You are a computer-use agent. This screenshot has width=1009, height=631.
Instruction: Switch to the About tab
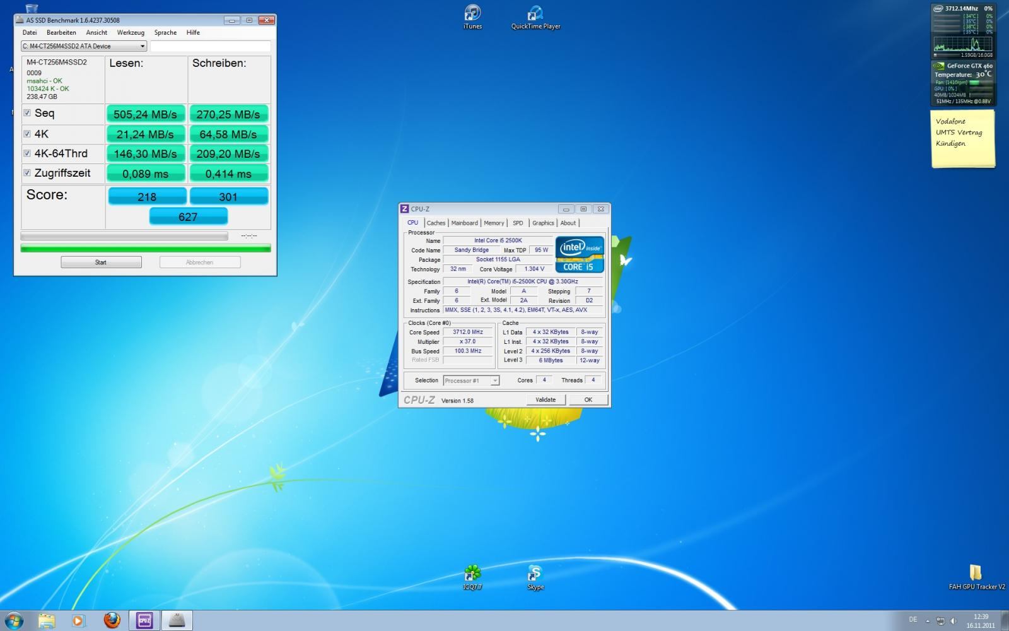click(x=568, y=223)
